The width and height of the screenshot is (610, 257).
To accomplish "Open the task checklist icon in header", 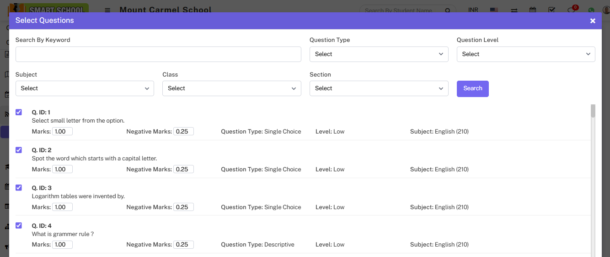I will pyautogui.click(x=552, y=10).
